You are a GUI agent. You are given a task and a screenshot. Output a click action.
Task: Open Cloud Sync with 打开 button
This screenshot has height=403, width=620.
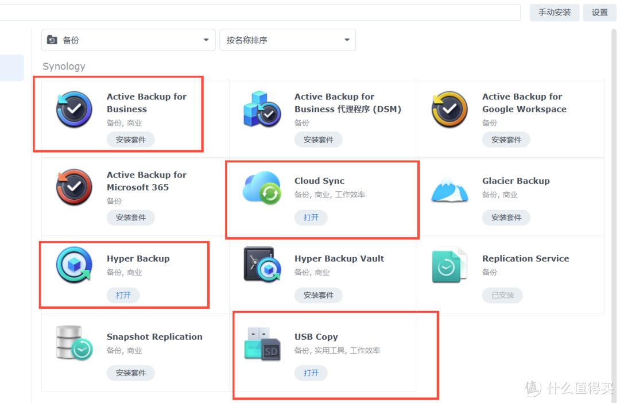pyautogui.click(x=311, y=218)
